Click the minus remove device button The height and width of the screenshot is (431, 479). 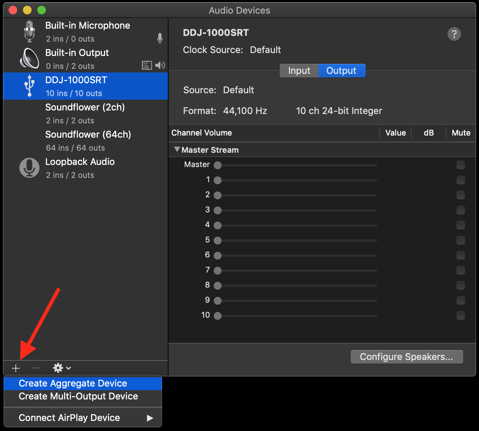[35, 368]
